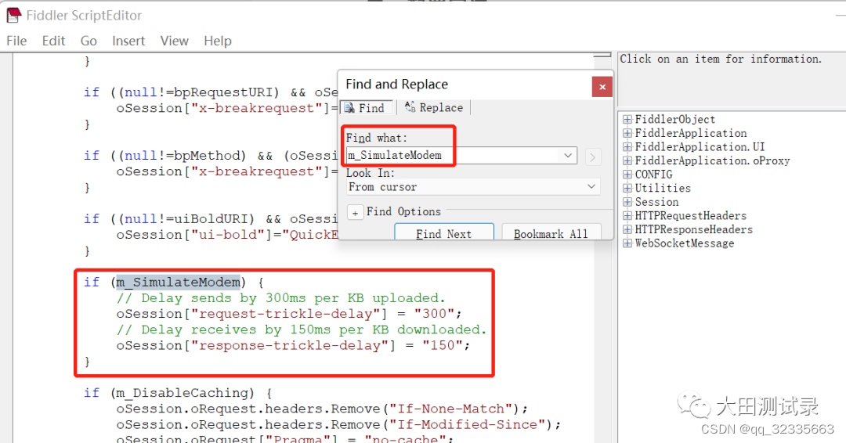
Task: Expand the FiddlerObject tree node
Action: click(627, 119)
